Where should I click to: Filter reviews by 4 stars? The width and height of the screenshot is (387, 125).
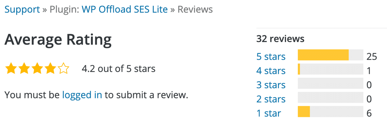(x=271, y=71)
